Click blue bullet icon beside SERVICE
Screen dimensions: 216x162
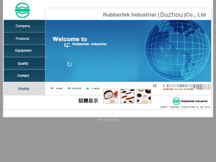(x=69, y=88)
